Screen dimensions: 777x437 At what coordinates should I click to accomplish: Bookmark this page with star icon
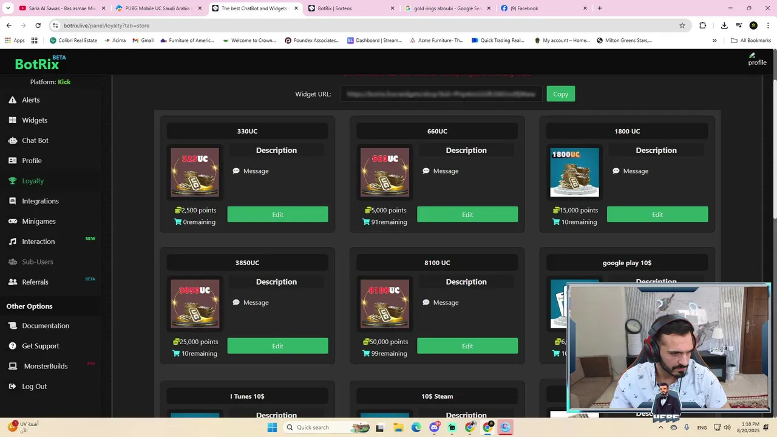[x=682, y=25]
